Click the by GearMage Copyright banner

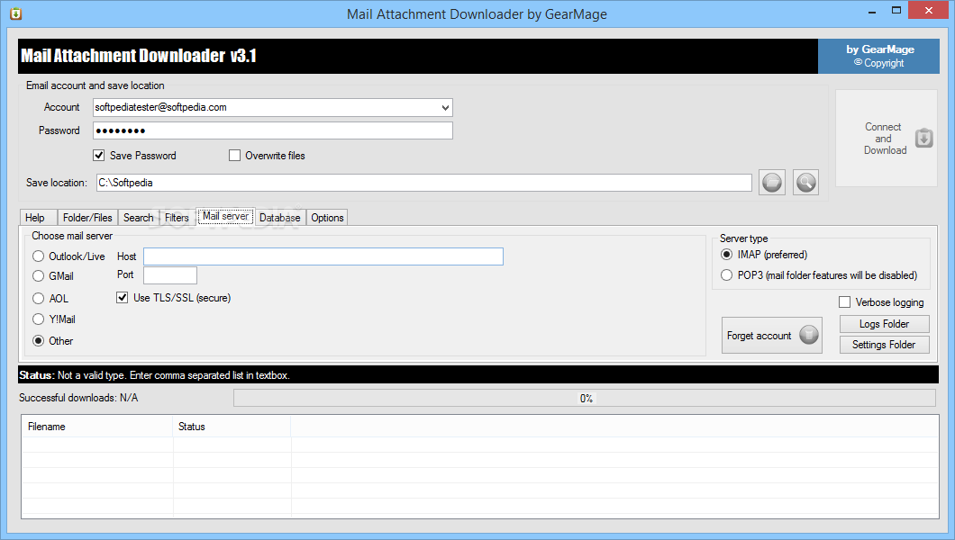click(x=878, y=56)
